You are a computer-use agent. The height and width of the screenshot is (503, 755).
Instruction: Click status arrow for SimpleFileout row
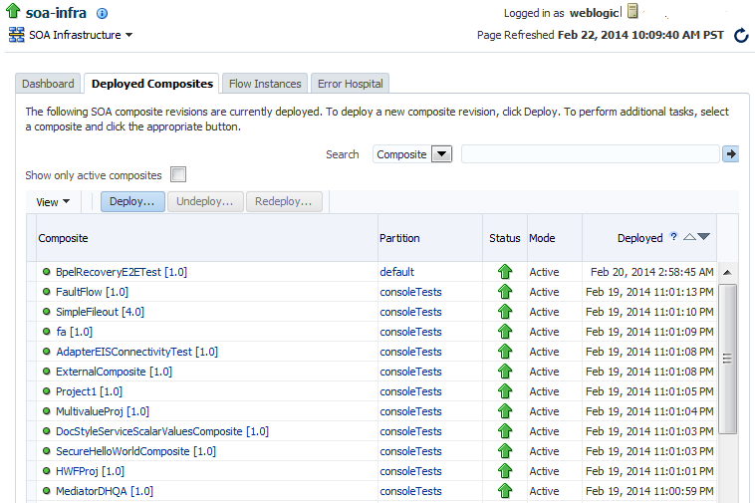[x=505, y=312]
